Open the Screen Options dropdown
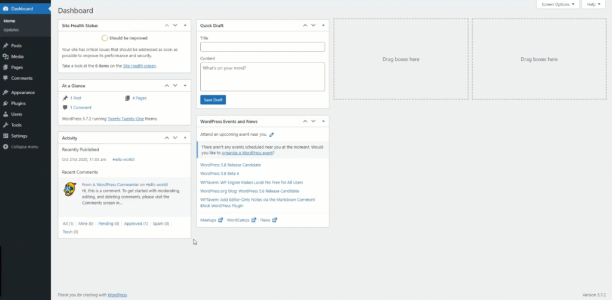The width and height of the screenshot is (612, 300). pos(559,5)
